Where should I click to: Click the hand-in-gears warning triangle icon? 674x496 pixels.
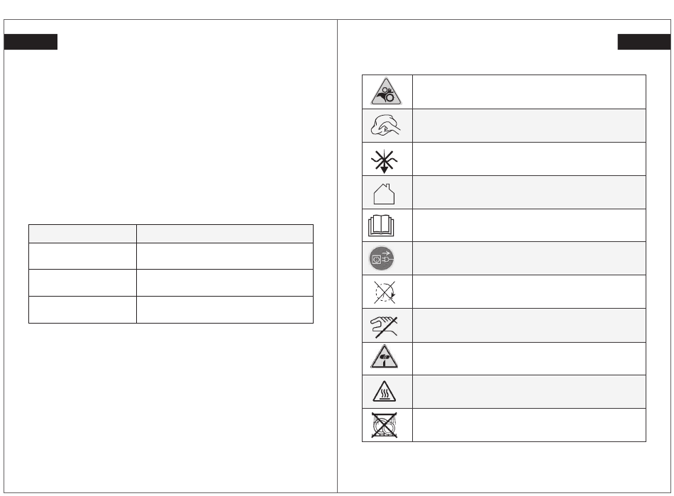pyautogui.click(x=386, y=92)
